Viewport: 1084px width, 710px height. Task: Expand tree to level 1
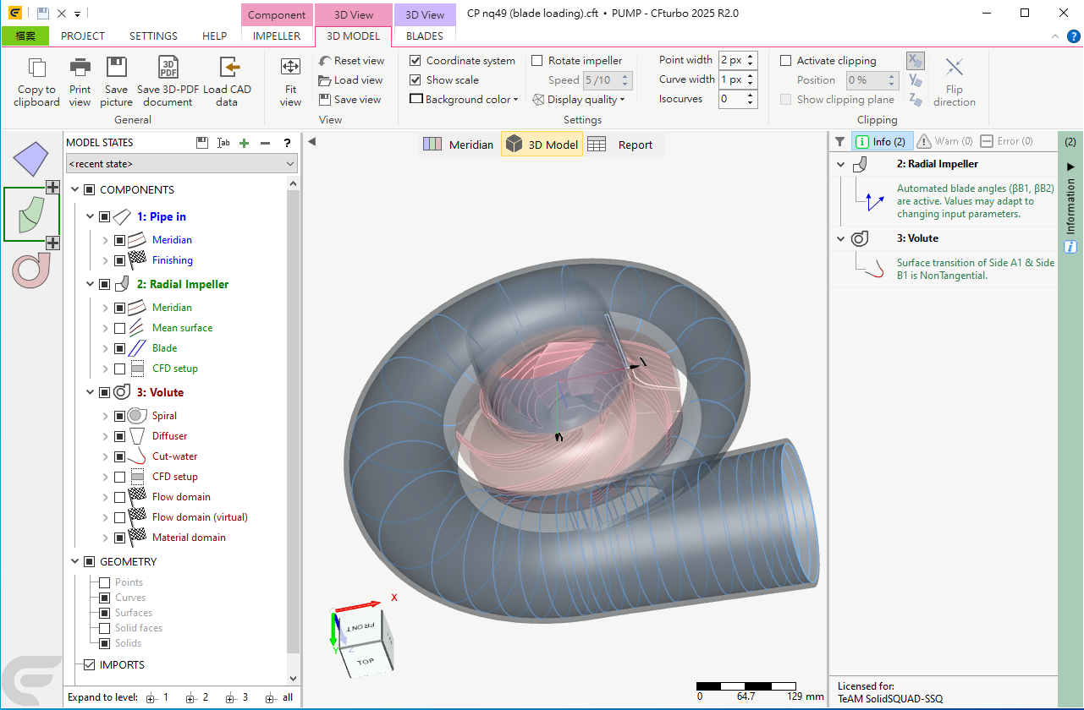157,698
